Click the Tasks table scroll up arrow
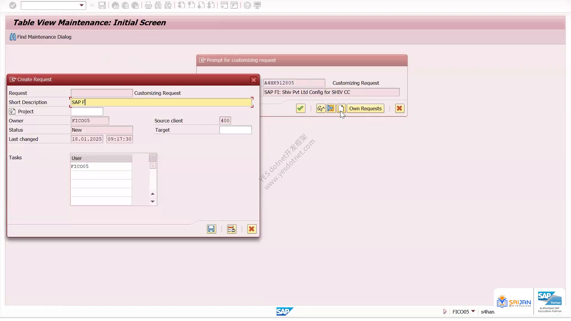 (x=153, y=194)
